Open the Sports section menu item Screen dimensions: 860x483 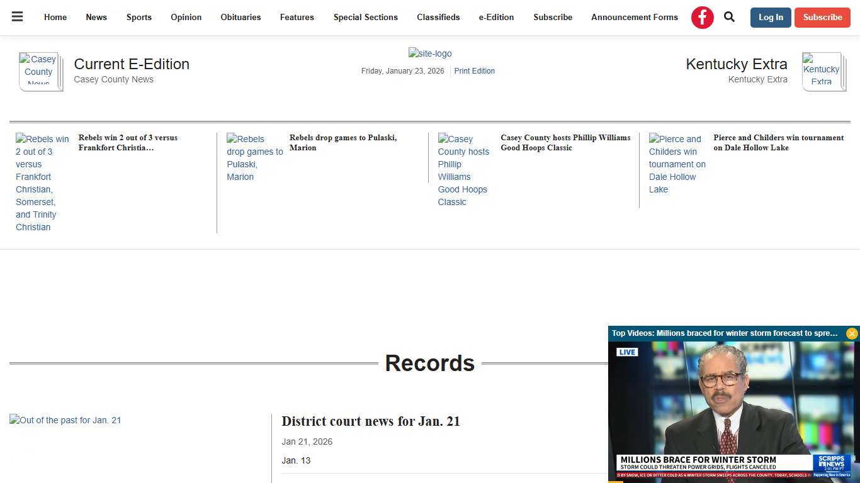(139, 17)
